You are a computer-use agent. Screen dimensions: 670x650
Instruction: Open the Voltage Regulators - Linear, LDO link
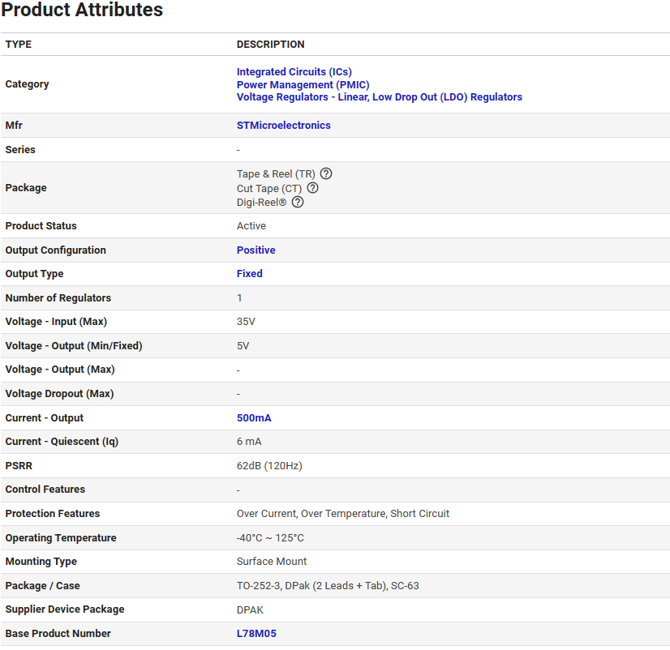click(x=379, y=97)
